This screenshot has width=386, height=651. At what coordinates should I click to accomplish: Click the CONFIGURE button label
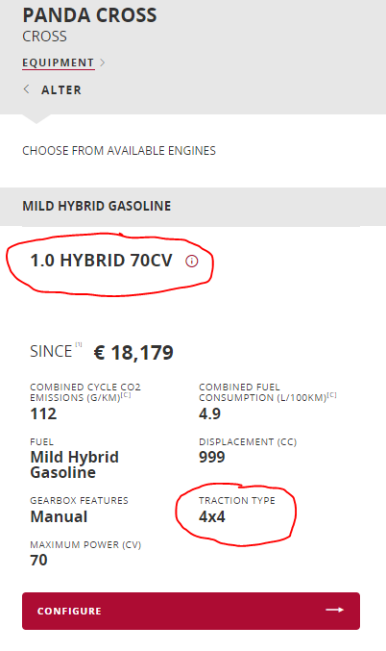(x=69, y=612)
